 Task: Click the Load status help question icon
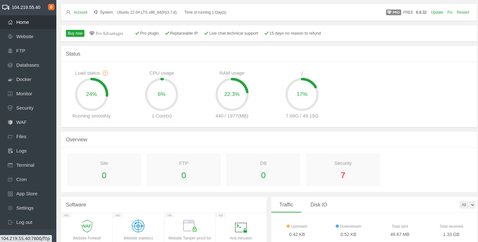coord(105,73)
